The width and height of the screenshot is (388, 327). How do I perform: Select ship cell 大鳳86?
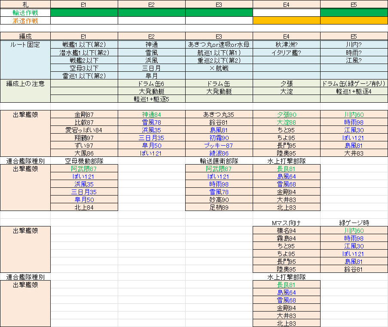click(x=84, y=153)
